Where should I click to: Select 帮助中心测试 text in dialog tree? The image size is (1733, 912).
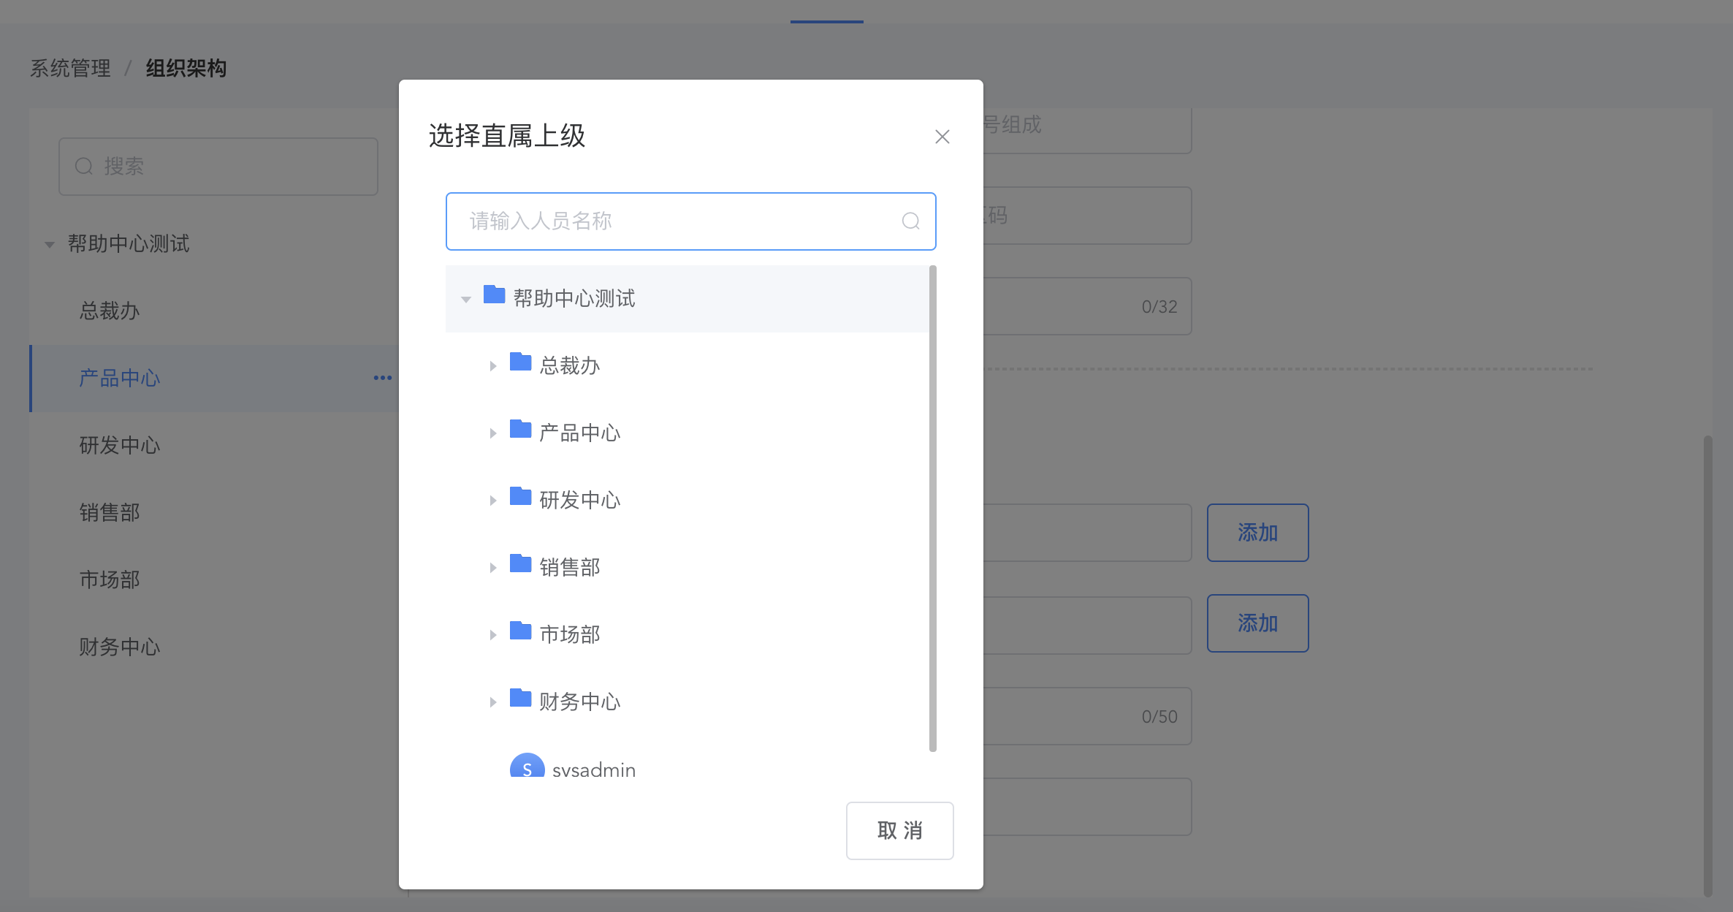(x=574, y=298)
